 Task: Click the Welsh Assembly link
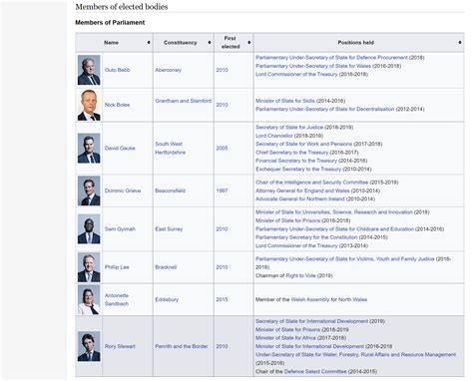coord(309,299)
